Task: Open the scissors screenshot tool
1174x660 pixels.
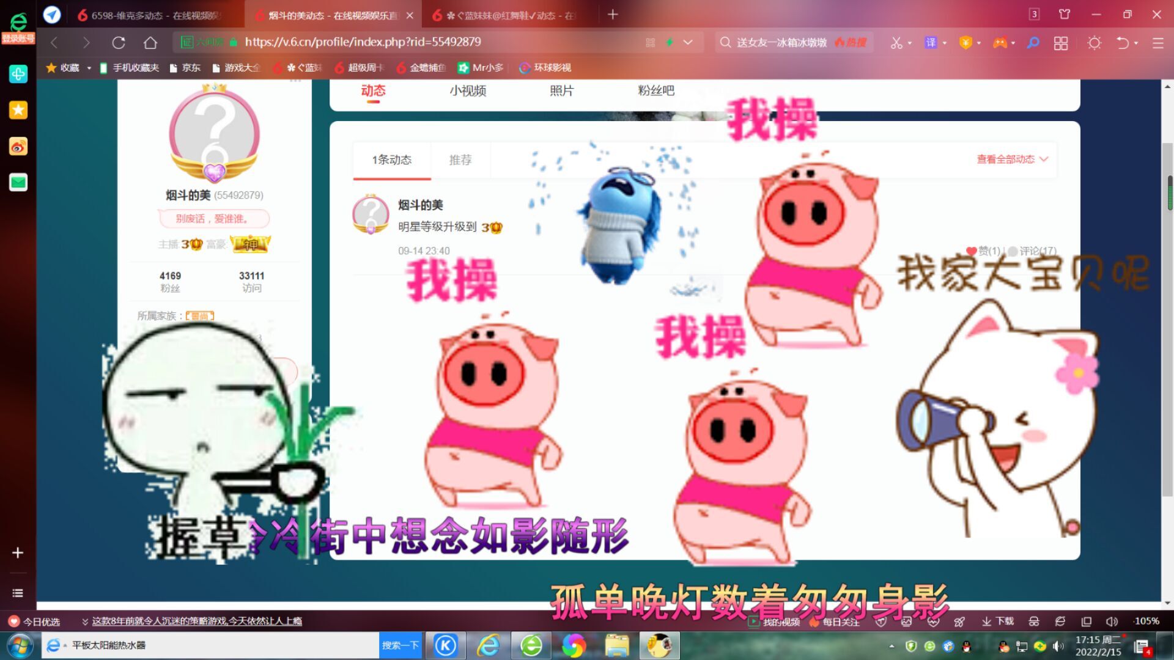Action: [x=896, y=43]
